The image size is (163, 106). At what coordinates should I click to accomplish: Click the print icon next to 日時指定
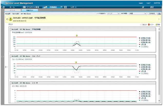pos(159,13)
